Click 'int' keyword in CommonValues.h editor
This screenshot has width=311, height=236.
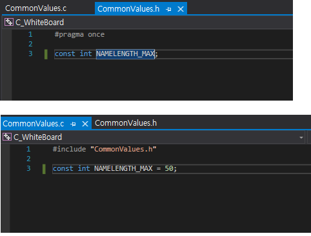tap(86, 54)
